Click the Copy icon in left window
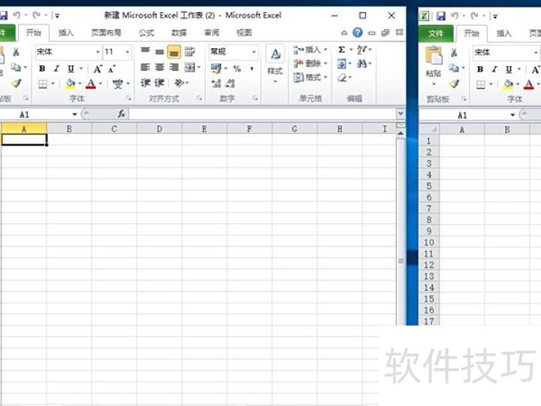 click(16, 68)
